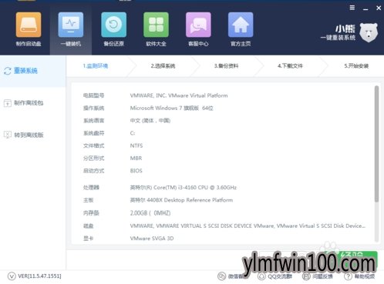Viewport: 384px width, 284px height.
Task: Select 重装系统 in the left sidebar
Action: point(33,71)
